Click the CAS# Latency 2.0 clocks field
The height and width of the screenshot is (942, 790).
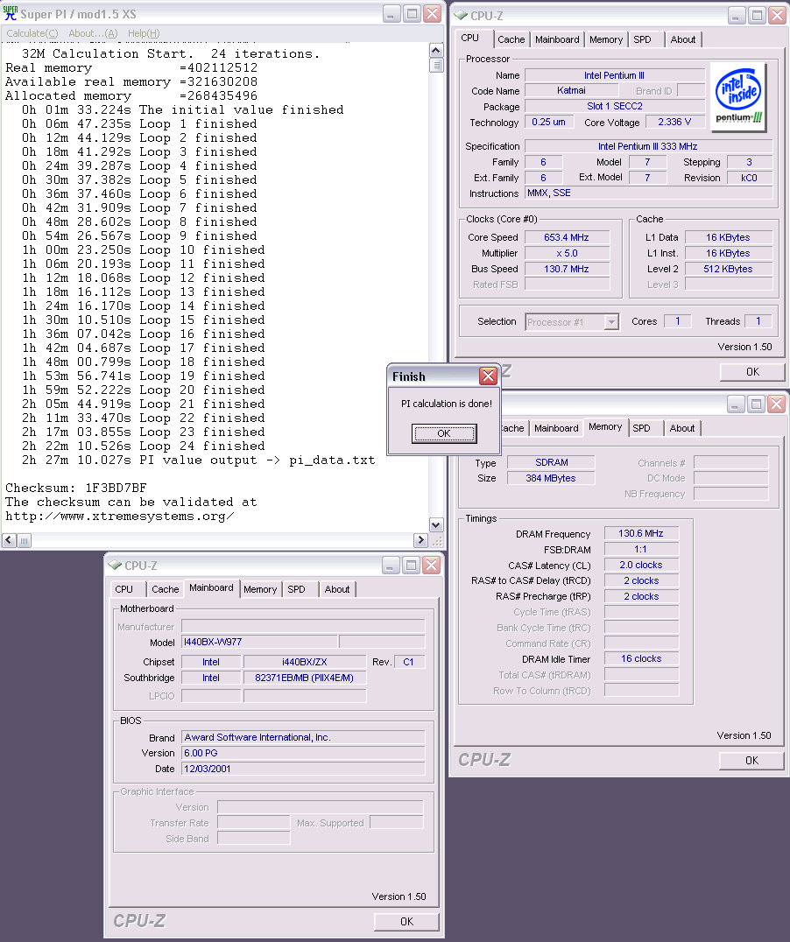click(x=641, y=565)
